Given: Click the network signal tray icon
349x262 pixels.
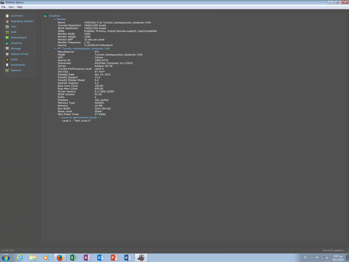Looking at the screenshot, I should tap(322, 258).
